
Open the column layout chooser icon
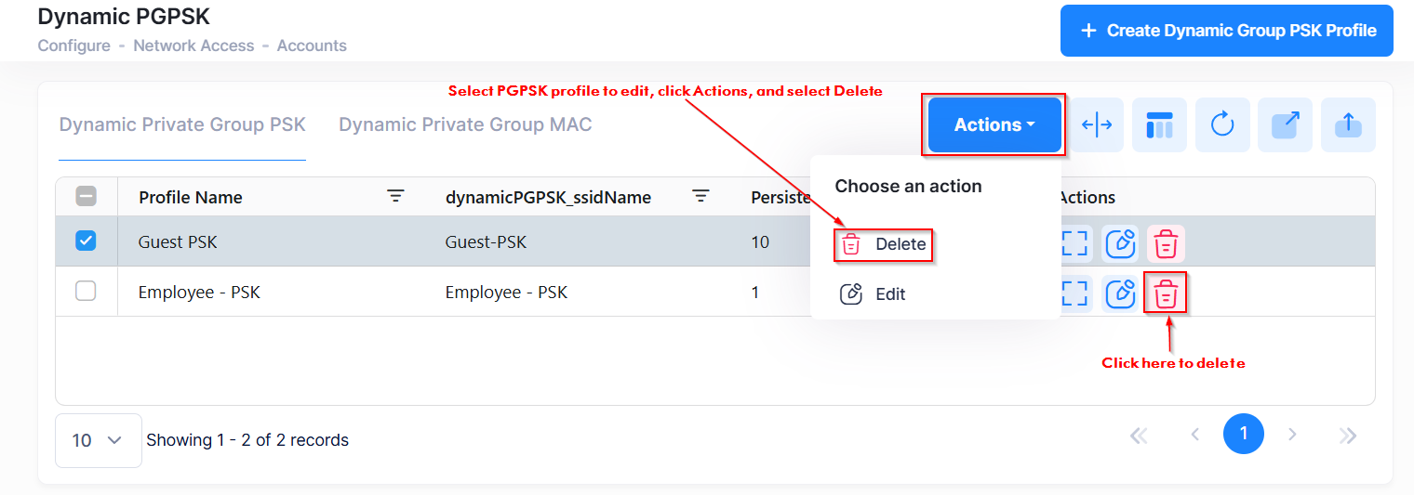tap(1159, 125)
